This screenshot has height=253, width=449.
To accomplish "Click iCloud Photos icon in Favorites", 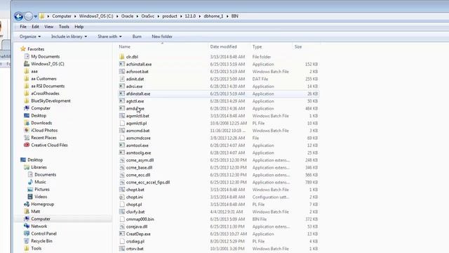I will point(27,130).
